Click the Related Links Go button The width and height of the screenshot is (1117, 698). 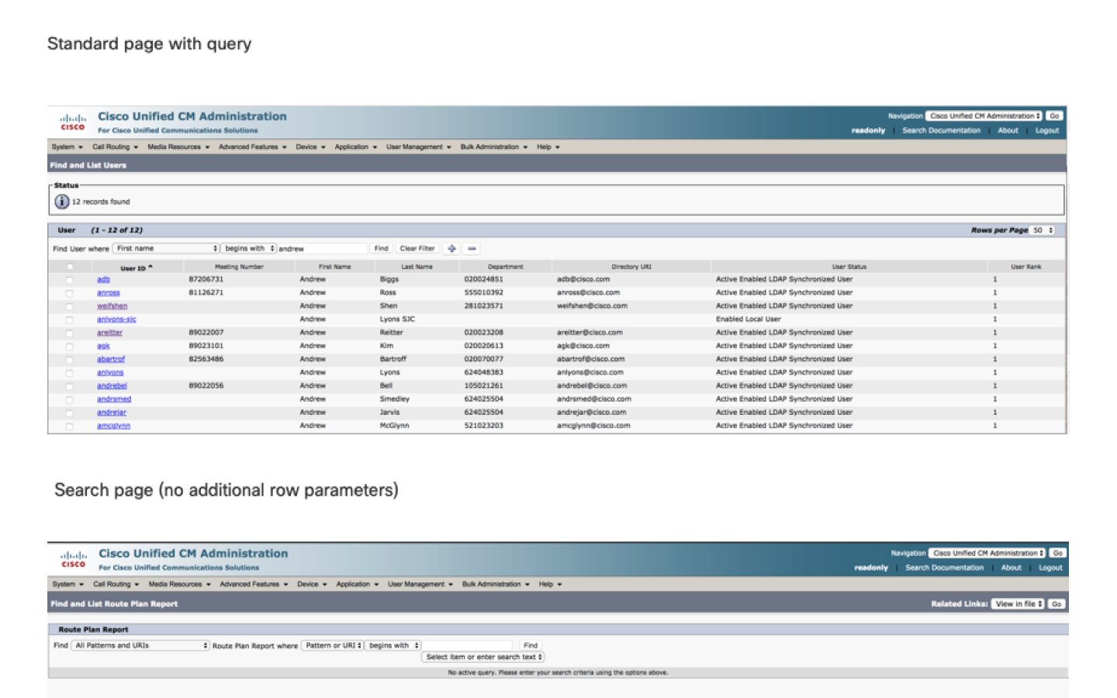1056,603
